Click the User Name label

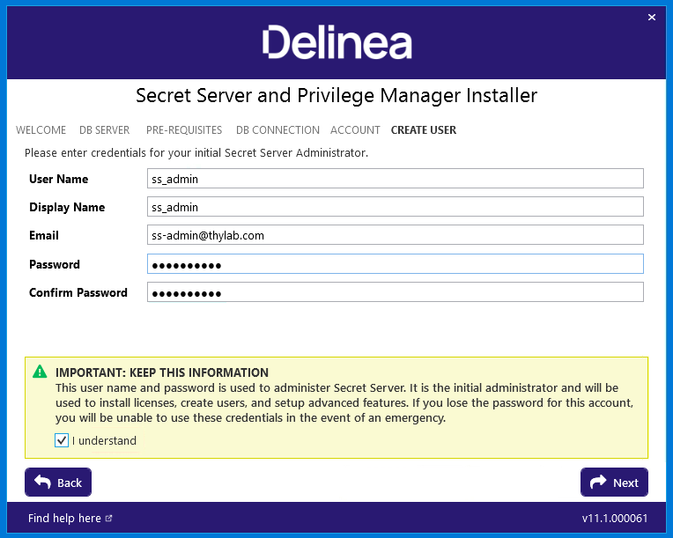(x=58, y=179)
